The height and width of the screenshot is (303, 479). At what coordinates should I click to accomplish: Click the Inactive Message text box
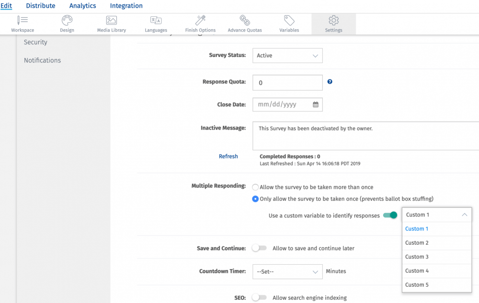364,135
